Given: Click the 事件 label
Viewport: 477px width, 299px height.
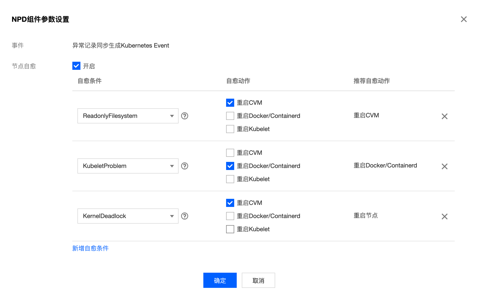Looking at the screenshot, I should click(x=18, y=46).
